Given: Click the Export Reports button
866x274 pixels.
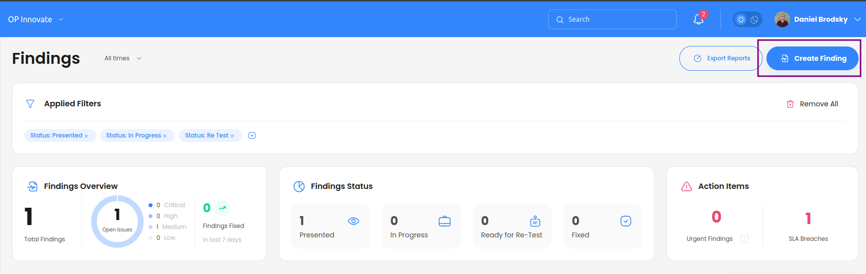Looking at the screenshot, I should click(721, 58).
